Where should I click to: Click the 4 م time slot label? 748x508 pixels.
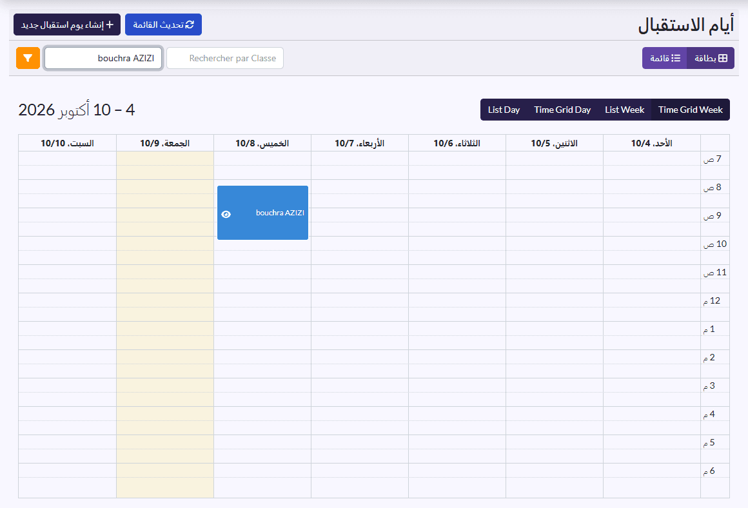[x=709, y=415]
